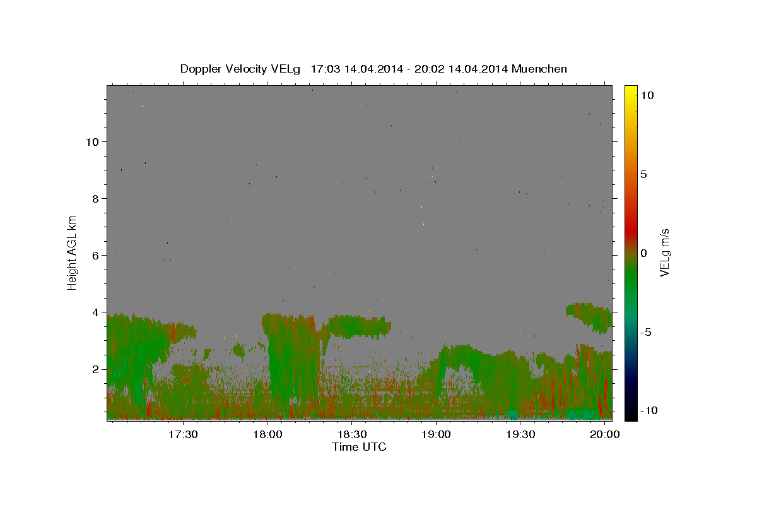
Task: Click the 19:30 time tick label
Action: click(x=521, y=435)
